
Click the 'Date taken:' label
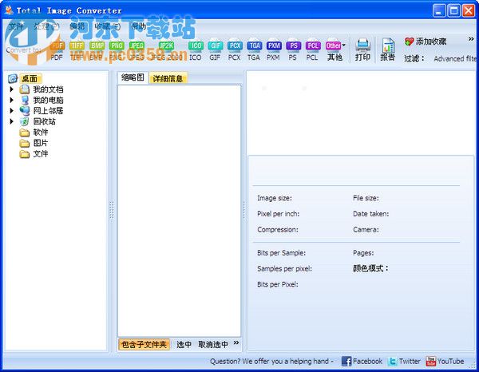pos(371,214)
